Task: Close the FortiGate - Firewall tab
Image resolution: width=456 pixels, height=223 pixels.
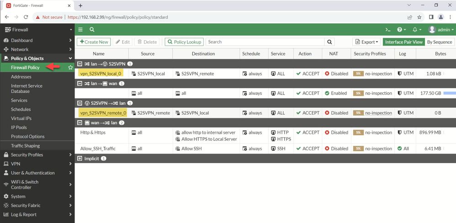Action: coord(69,5)
